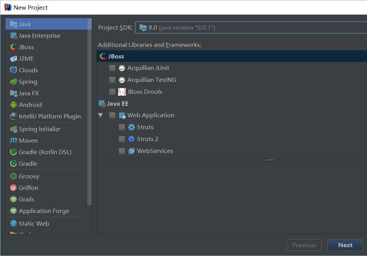
Task: Click the JBoss icon in left list
Action: (x=13, y=47)
